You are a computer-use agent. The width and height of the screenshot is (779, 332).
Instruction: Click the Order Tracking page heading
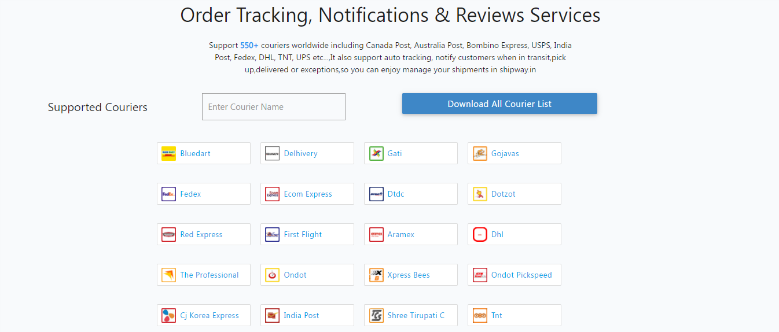(390, 15)
